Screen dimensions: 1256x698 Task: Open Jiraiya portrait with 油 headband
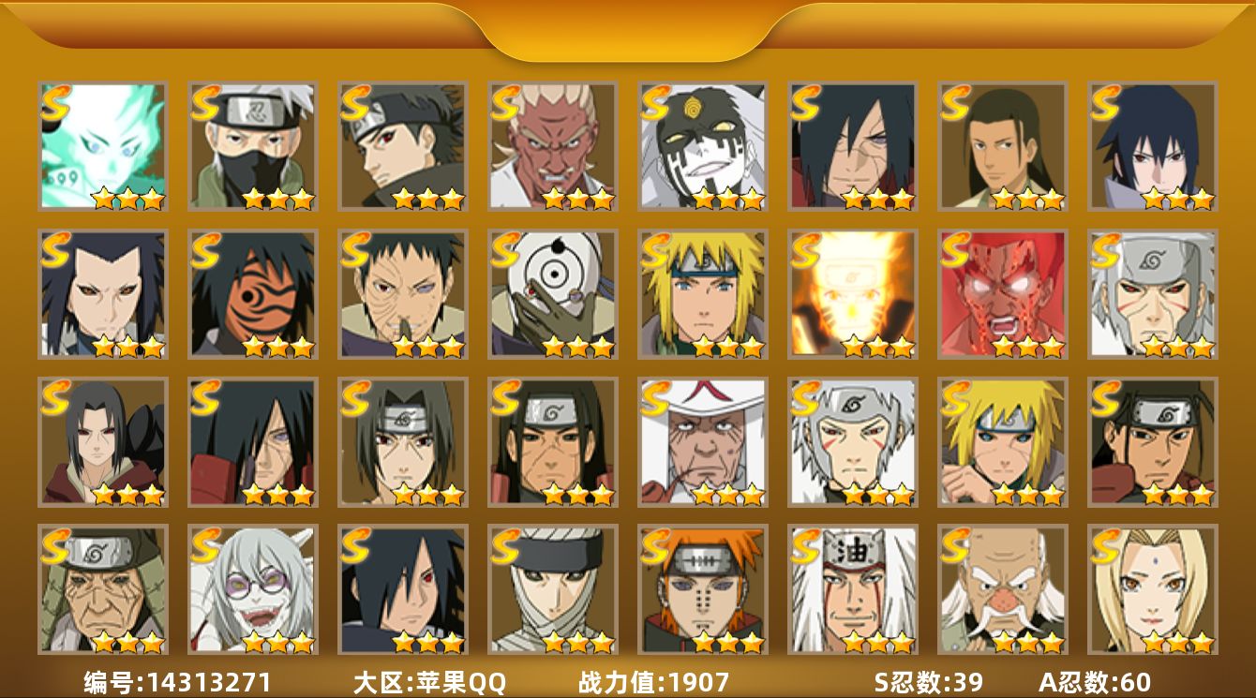pos(853,590)
